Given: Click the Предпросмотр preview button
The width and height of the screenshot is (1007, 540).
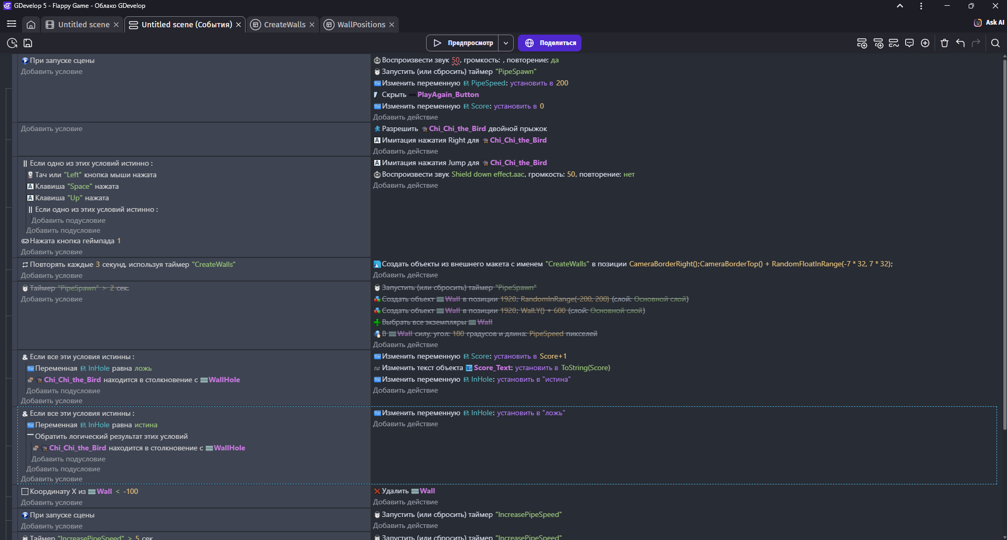Looking at the screenshot, I should [x=463, y=43].
